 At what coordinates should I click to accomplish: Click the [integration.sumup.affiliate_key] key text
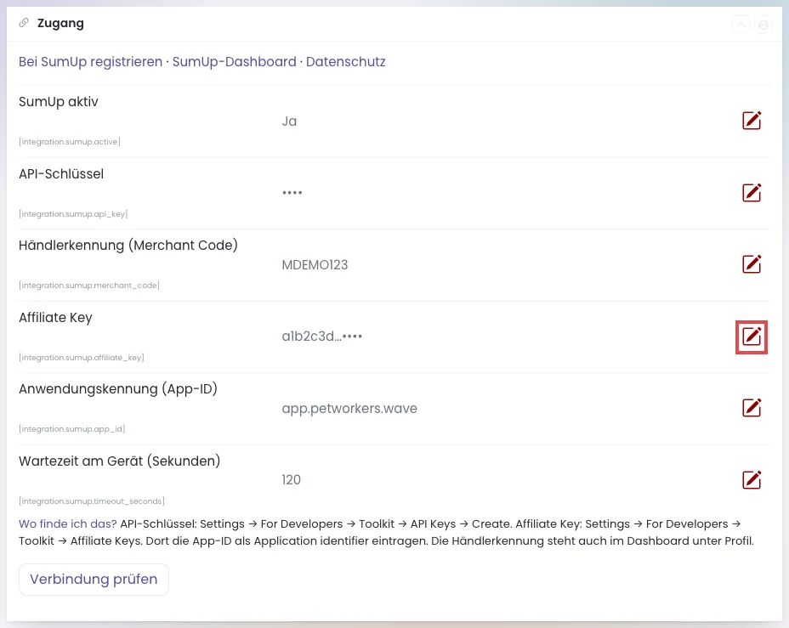point(82,358)
